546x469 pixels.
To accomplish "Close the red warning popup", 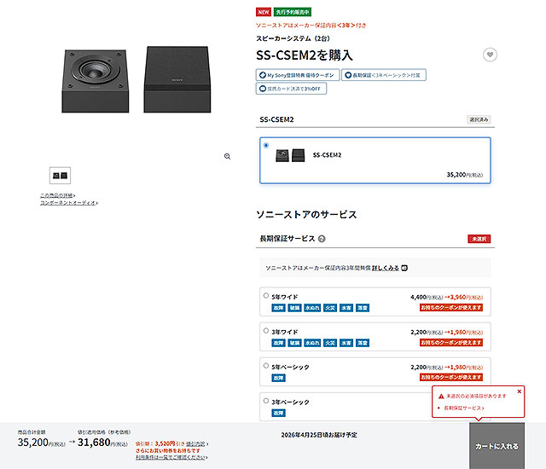I will pos(517,394).
